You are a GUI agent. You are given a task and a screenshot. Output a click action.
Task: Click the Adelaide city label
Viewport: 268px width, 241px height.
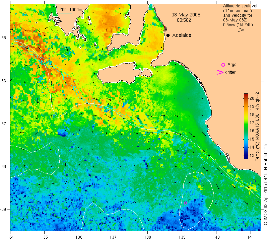click(x=182, y=35)
